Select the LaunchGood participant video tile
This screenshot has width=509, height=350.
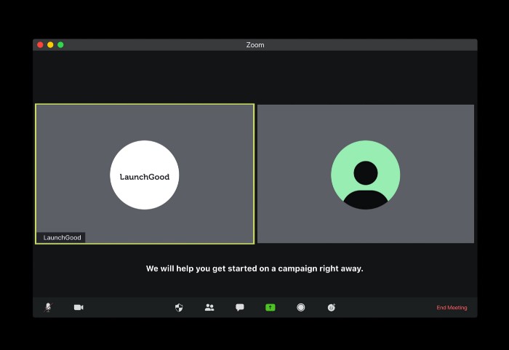(145, 174)
